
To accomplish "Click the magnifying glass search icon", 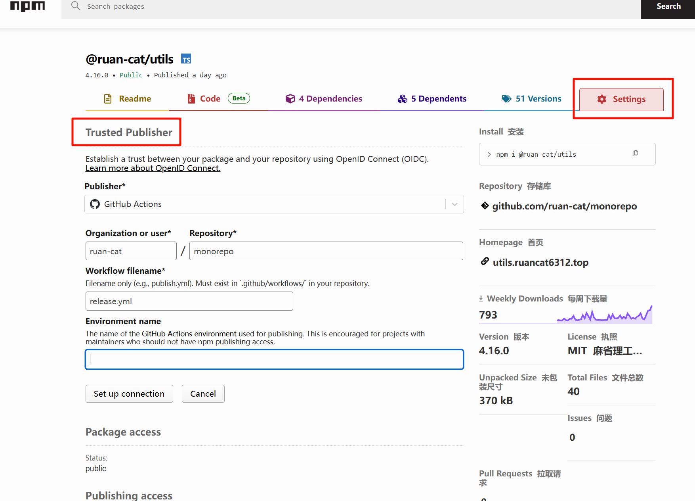I will [75, 6].
